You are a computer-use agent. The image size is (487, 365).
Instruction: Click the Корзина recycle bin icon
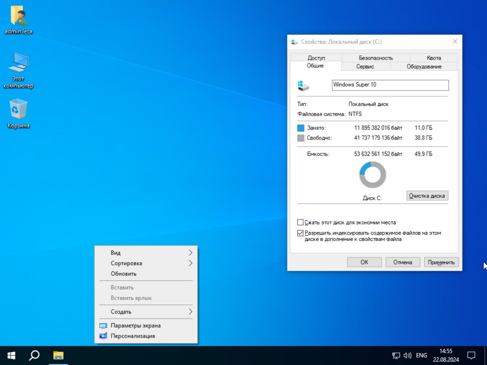pos(18,110)
